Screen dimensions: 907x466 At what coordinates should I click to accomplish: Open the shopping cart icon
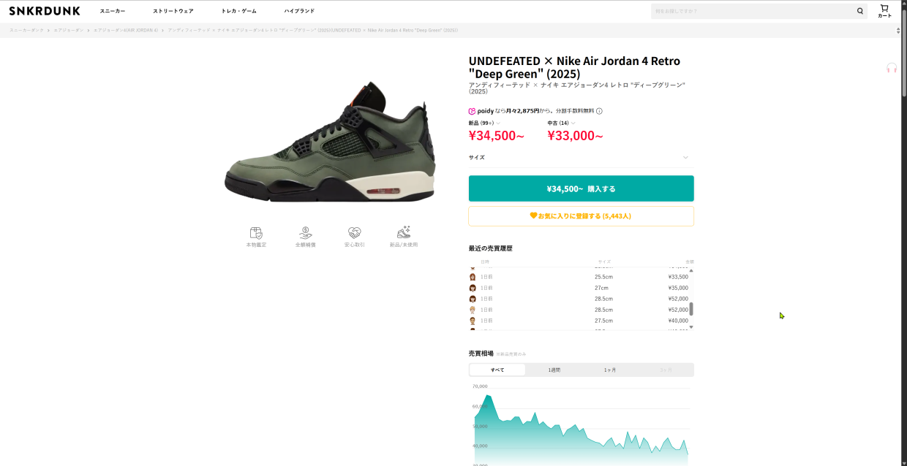pos(884,9)
